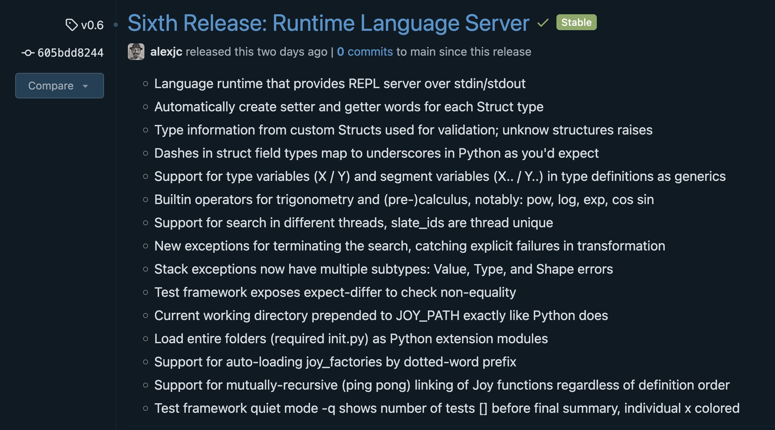Click 'Type information from custom Structs' line

tap(403, 130)
